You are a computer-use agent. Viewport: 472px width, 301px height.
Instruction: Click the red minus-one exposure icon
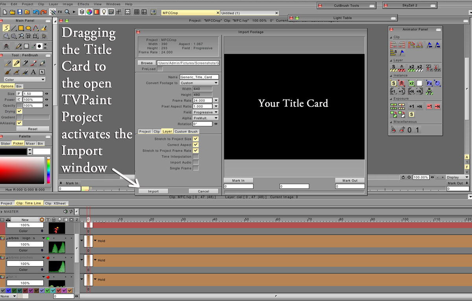click(430, 106)
